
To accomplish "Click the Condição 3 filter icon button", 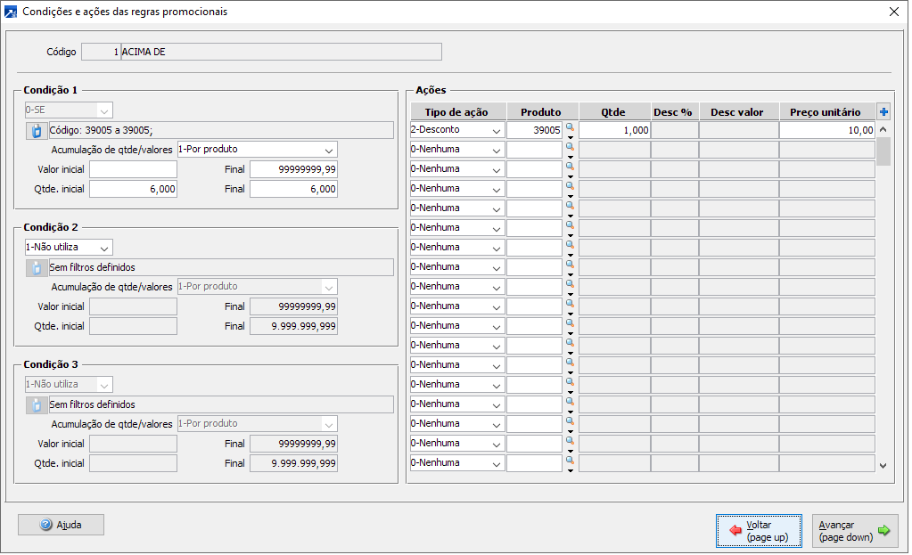I will pos(37,404).
